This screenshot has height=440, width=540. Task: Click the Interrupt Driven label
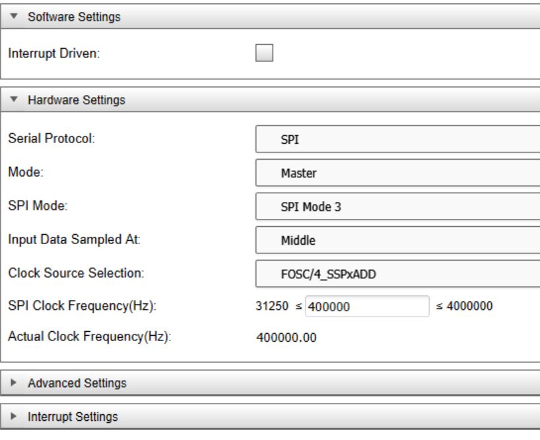[x=53, y=53]
